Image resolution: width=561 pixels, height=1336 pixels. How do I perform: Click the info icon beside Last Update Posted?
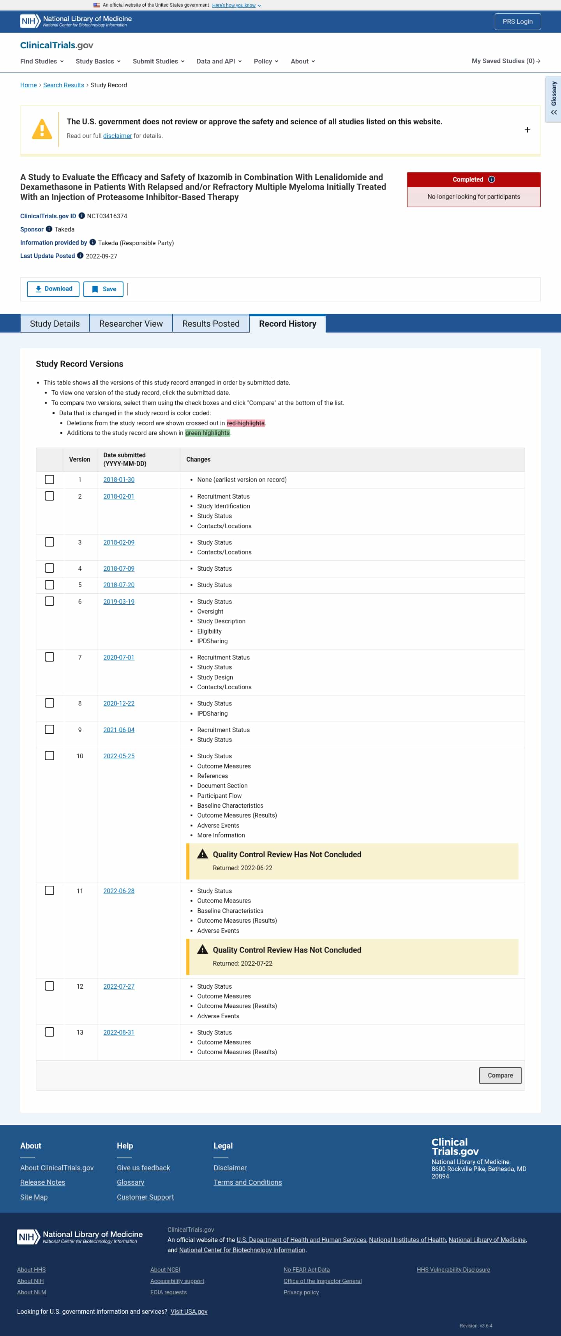(x=80, y=256)
